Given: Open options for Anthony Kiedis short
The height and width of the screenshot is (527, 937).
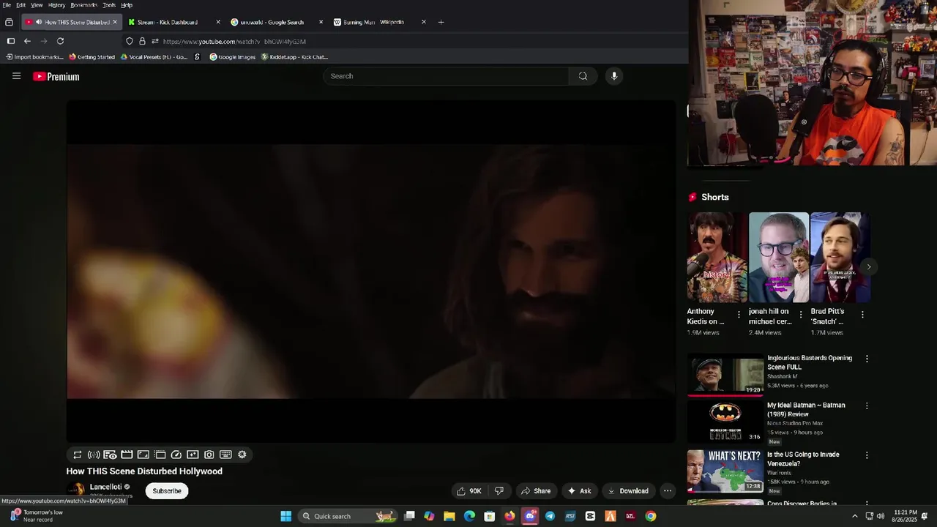Looking at the screenshot, I should pos(739,315).
